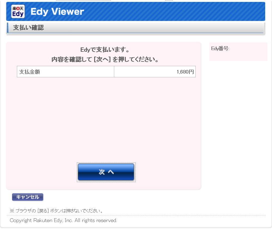
Task: Select the 支払い確認 heading text
Action: [28, 27]
